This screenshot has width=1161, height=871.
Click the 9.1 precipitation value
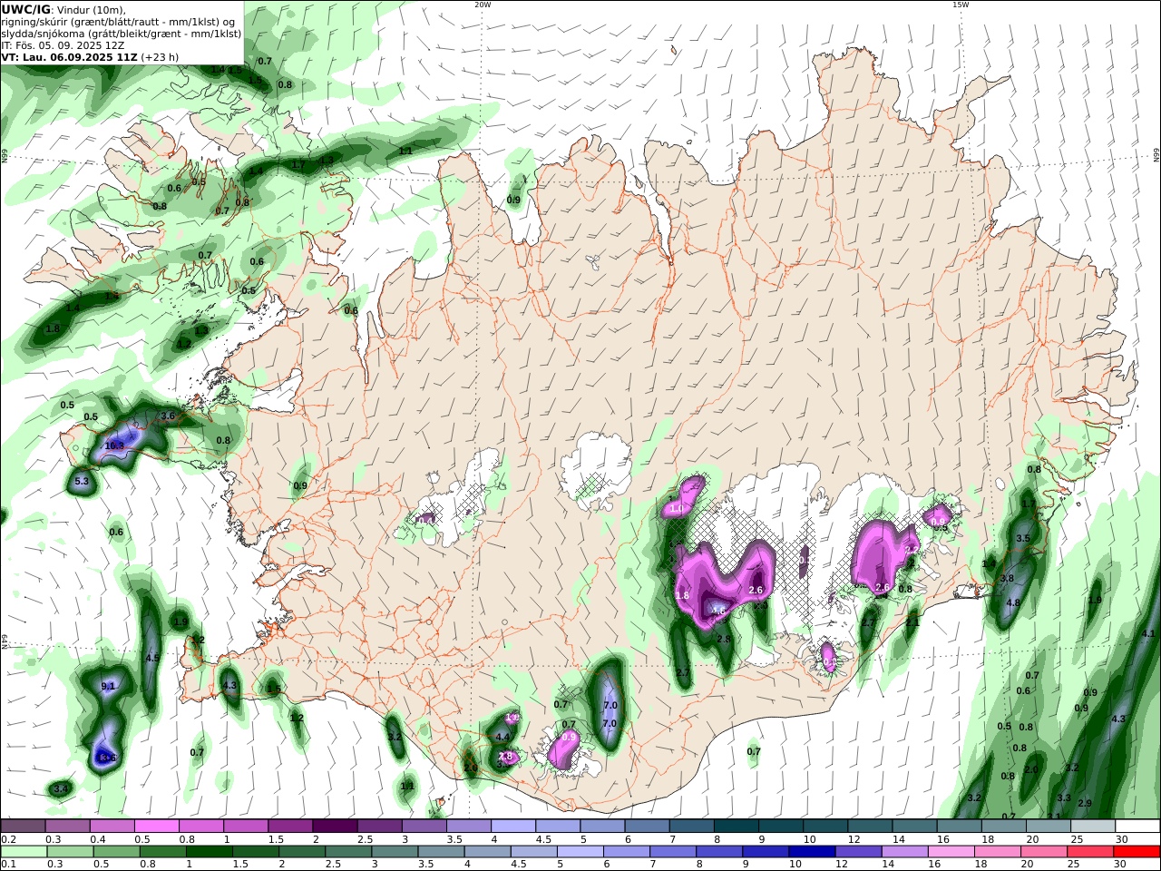pyautogui.click(x=108, y=686)
